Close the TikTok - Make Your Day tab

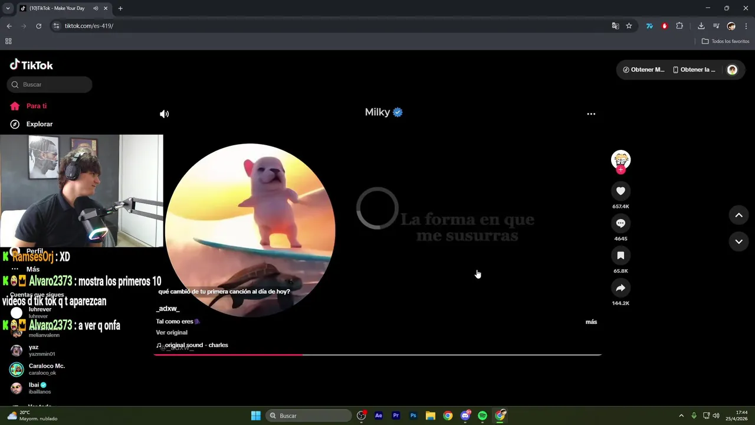click(x=106, y=8)
